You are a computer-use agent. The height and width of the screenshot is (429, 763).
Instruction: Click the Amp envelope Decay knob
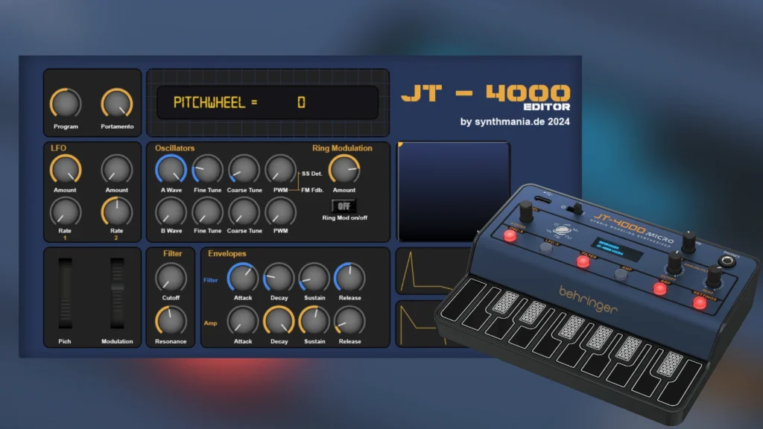pos(279,320)
